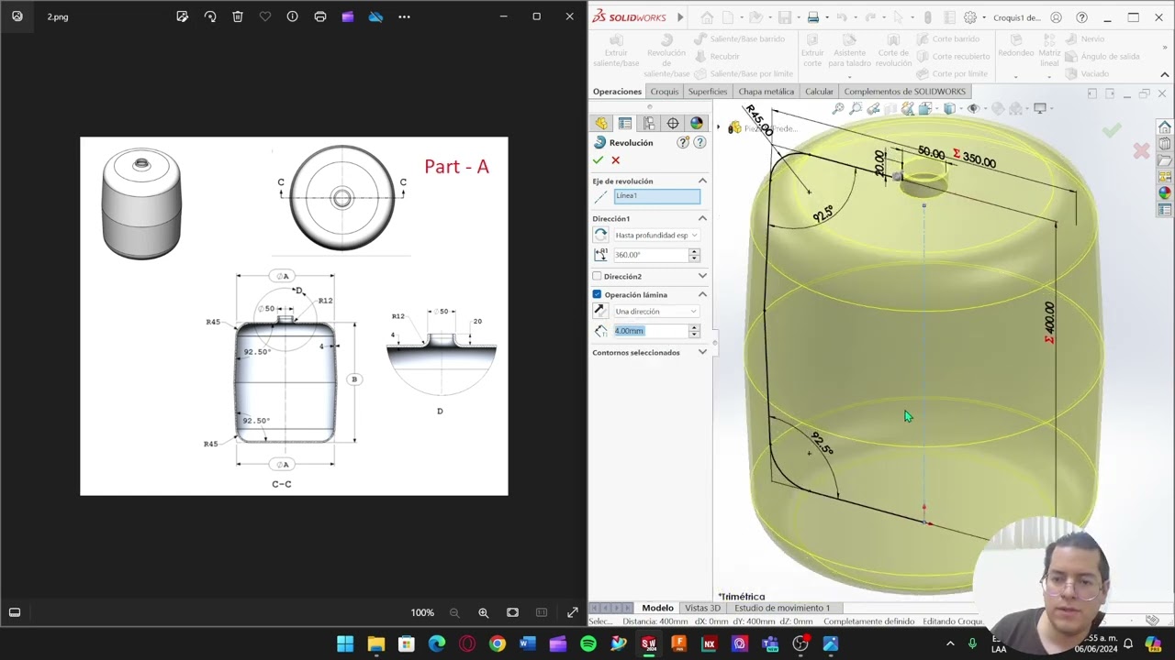Viewport: 1175px width, 660px height.
Task: Click the SOLIDWORKS user login icon
Action: (1057, 17)
